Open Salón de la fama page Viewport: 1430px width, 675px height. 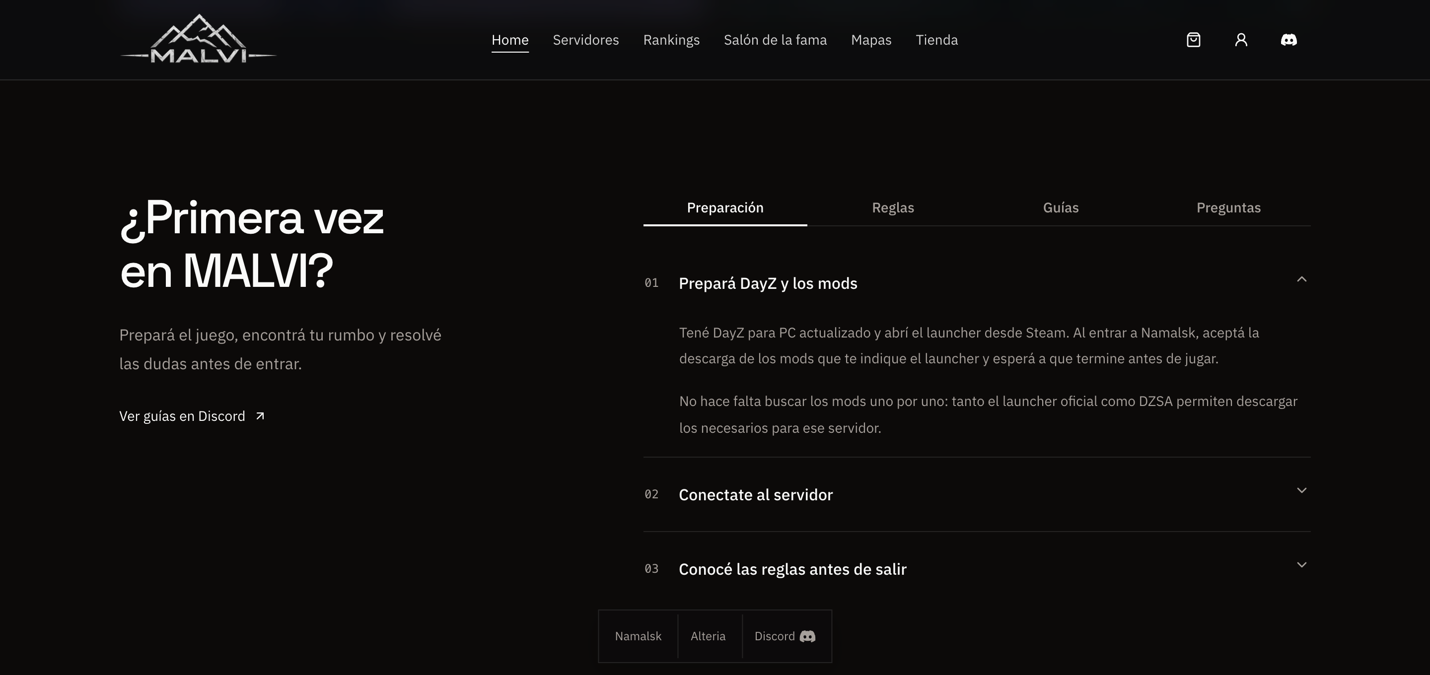tap(775, 40)
